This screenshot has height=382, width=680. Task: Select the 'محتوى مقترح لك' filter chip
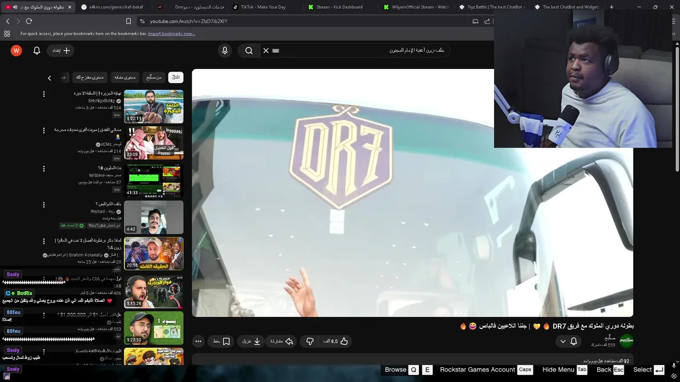(90, 77)
